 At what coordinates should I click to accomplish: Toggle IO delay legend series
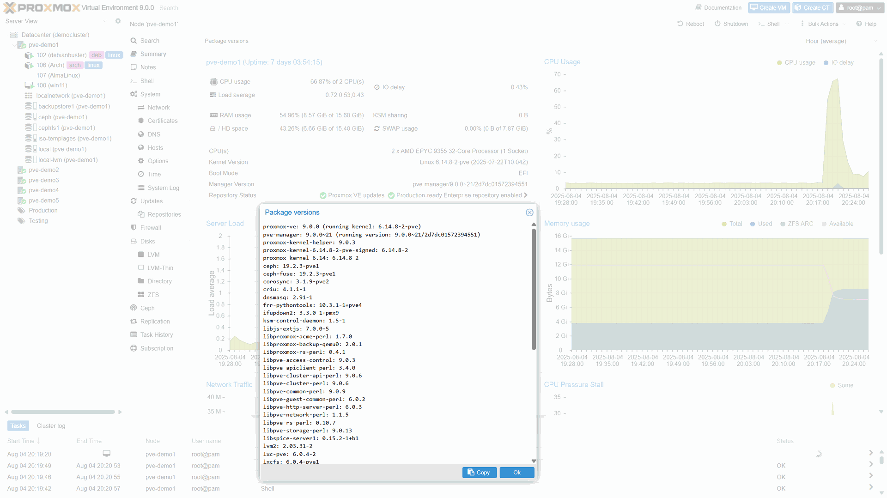838,63
